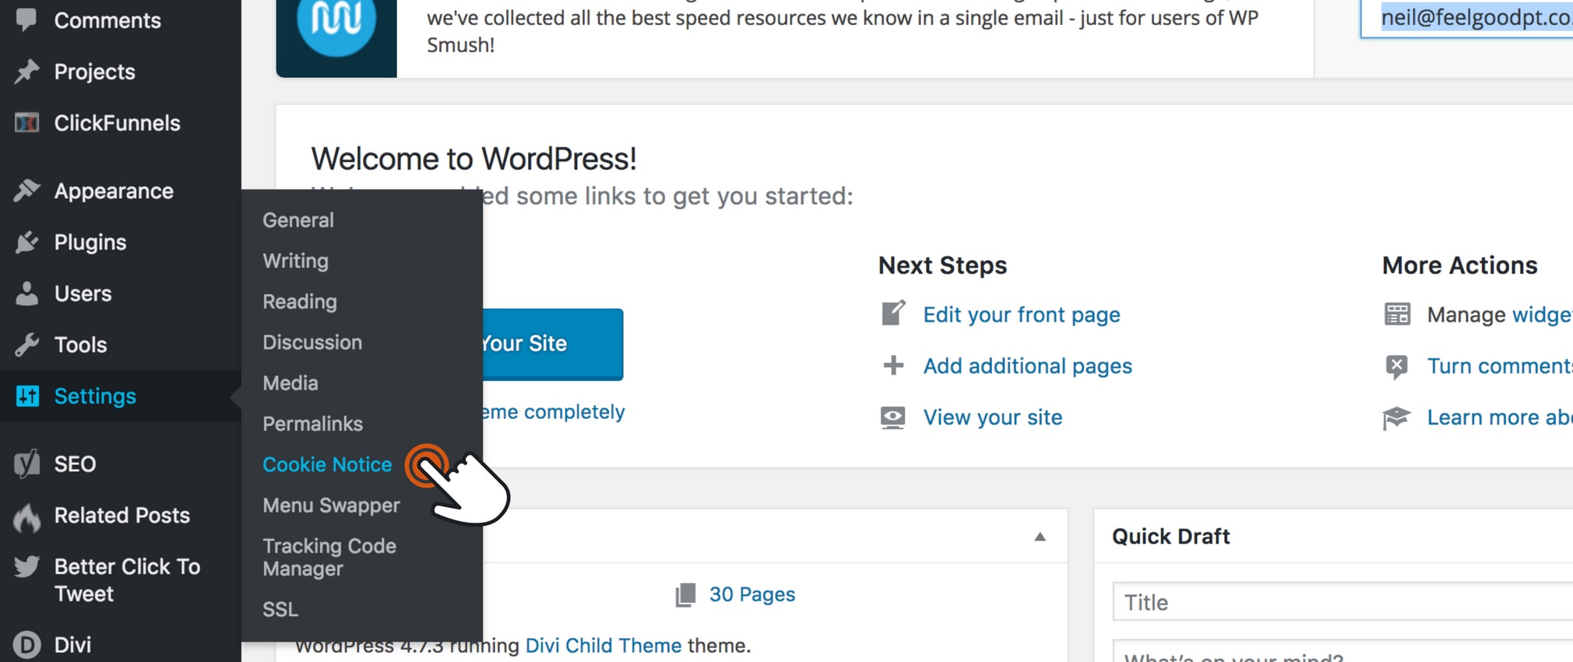Click the Add additional pages link

coord(1027,366)
